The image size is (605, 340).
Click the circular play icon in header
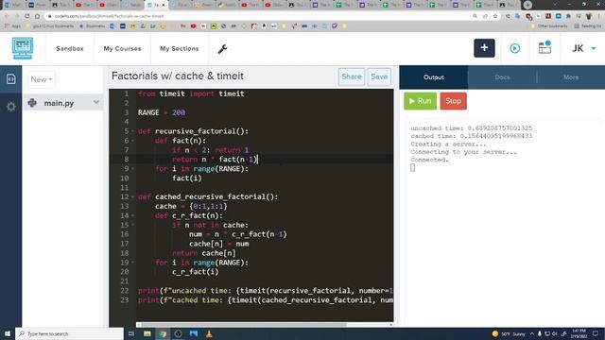(x=514, y=48)
